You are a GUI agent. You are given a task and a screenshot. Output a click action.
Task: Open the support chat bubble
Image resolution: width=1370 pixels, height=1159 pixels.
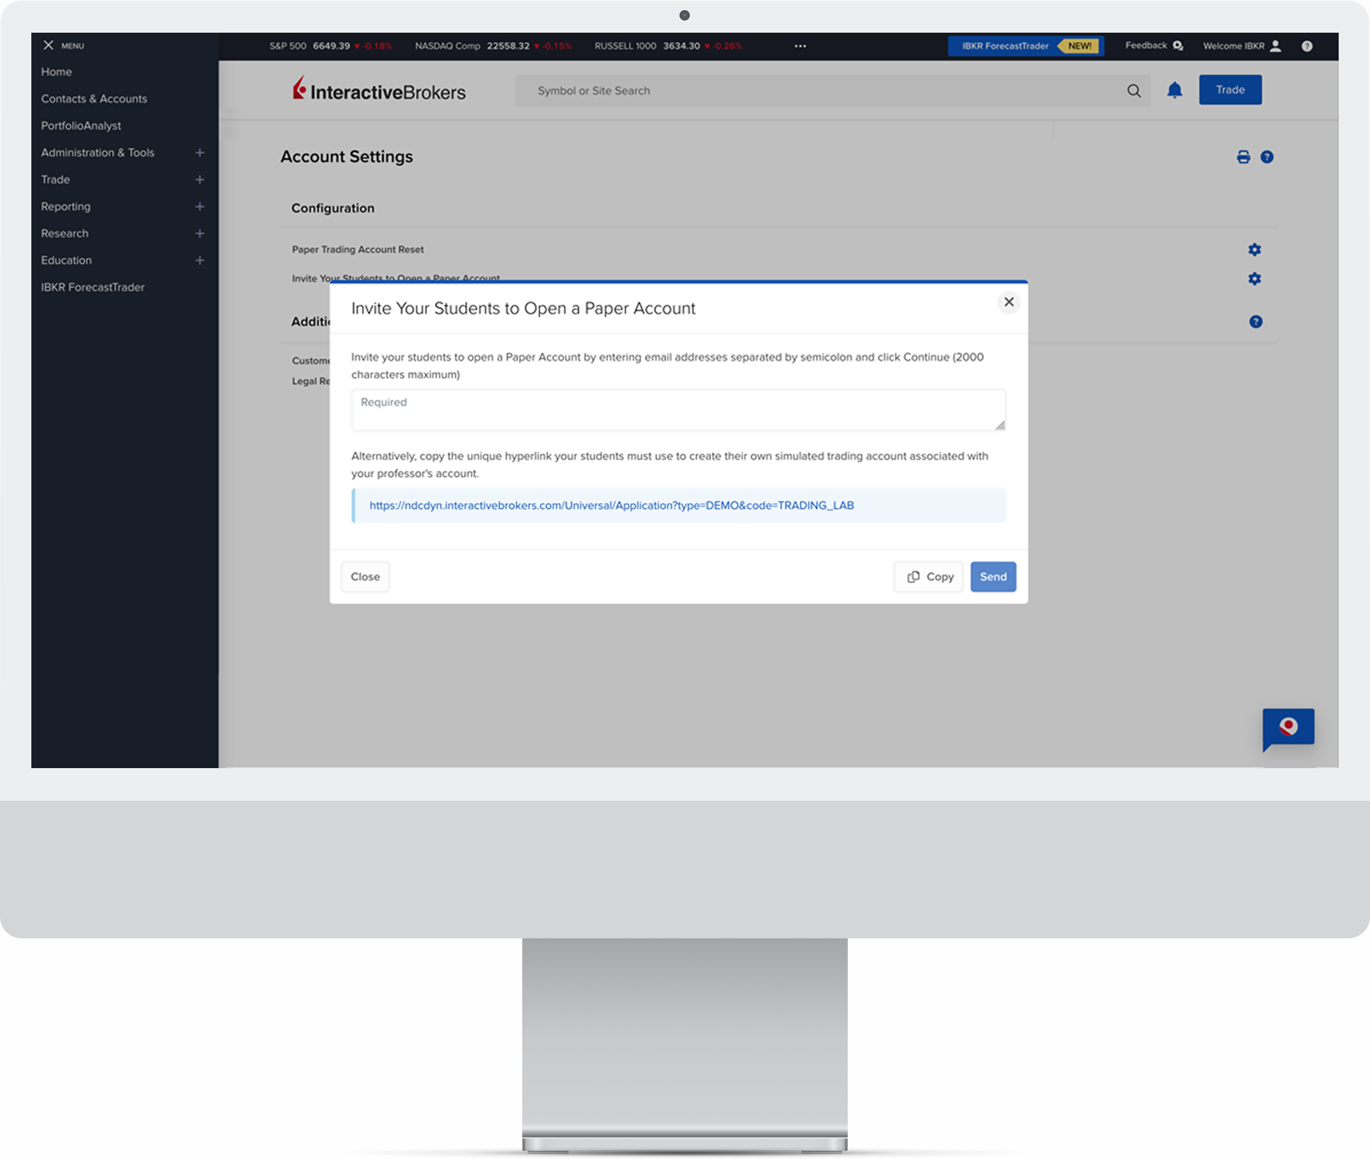tap(1288, 727)
